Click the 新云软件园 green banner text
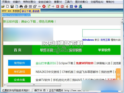The height and width of the screenshot is (93, 124). click(x=29, y=21)
